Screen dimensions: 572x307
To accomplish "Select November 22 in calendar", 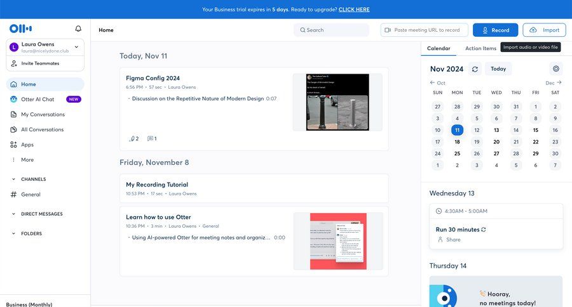I will 536,141.
